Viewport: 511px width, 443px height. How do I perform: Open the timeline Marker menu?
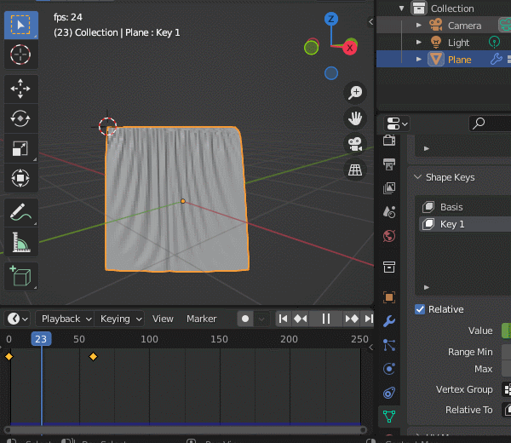(x=202, y=319)
